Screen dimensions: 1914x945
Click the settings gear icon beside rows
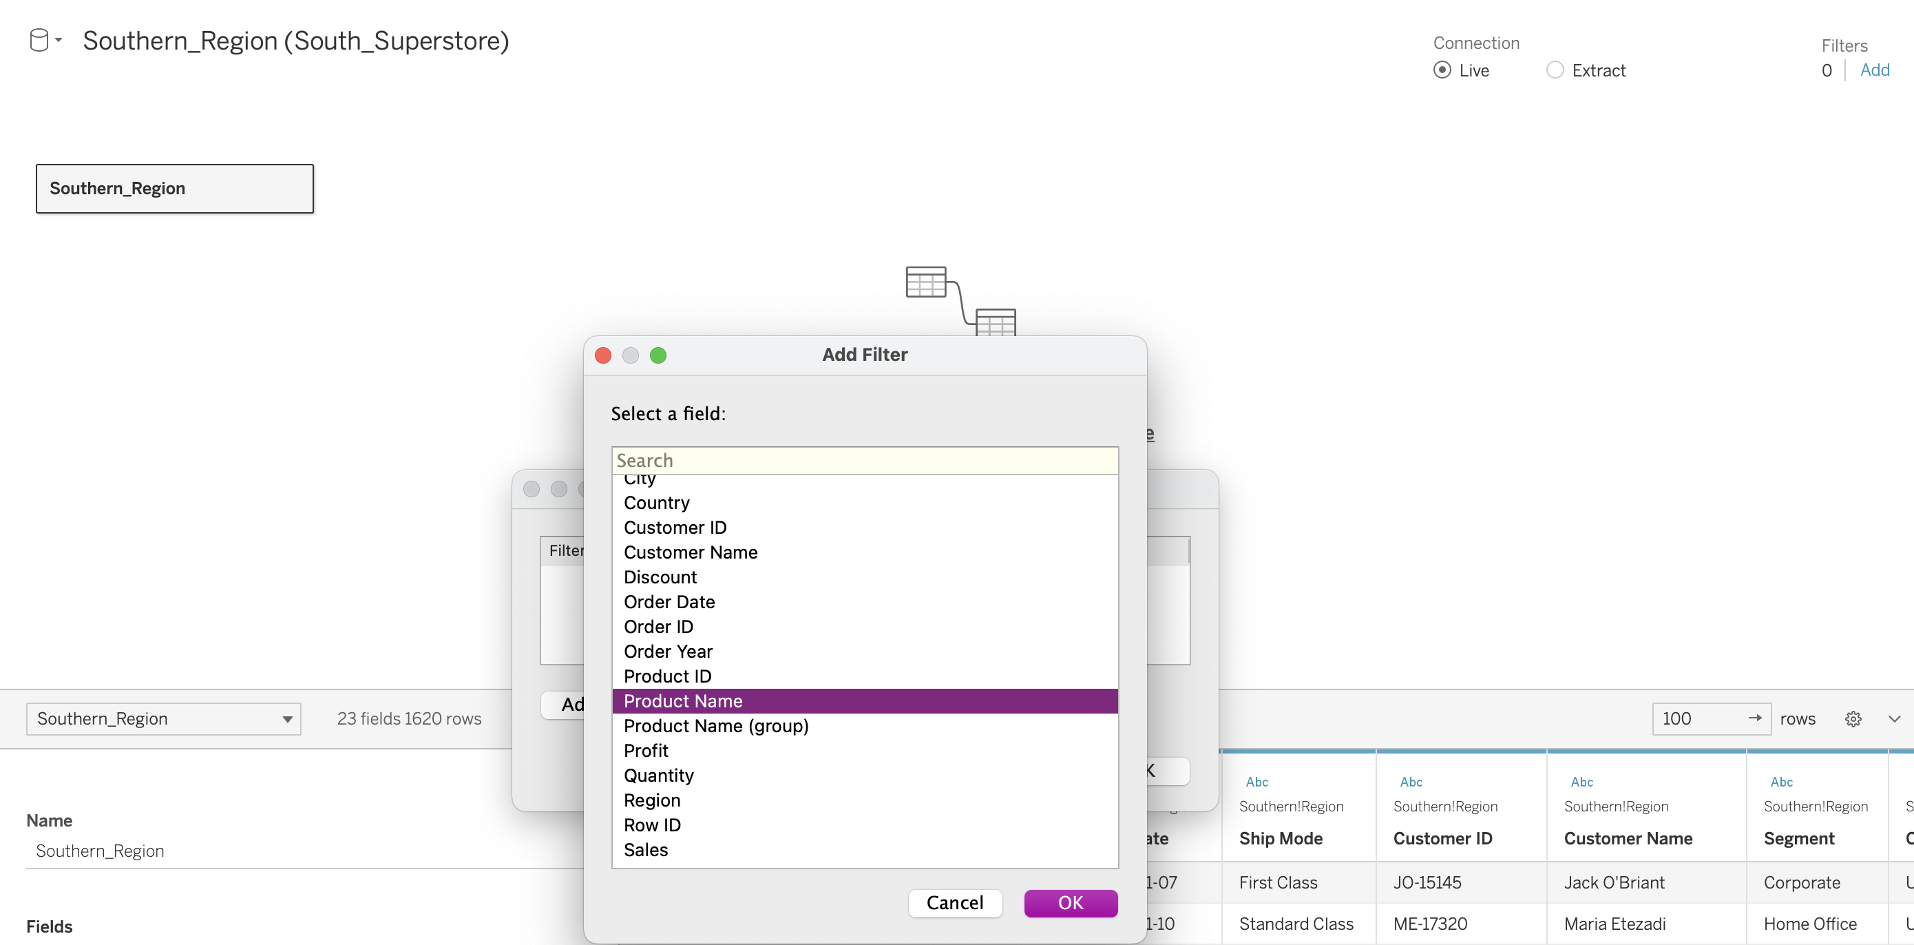(1852, 718)
